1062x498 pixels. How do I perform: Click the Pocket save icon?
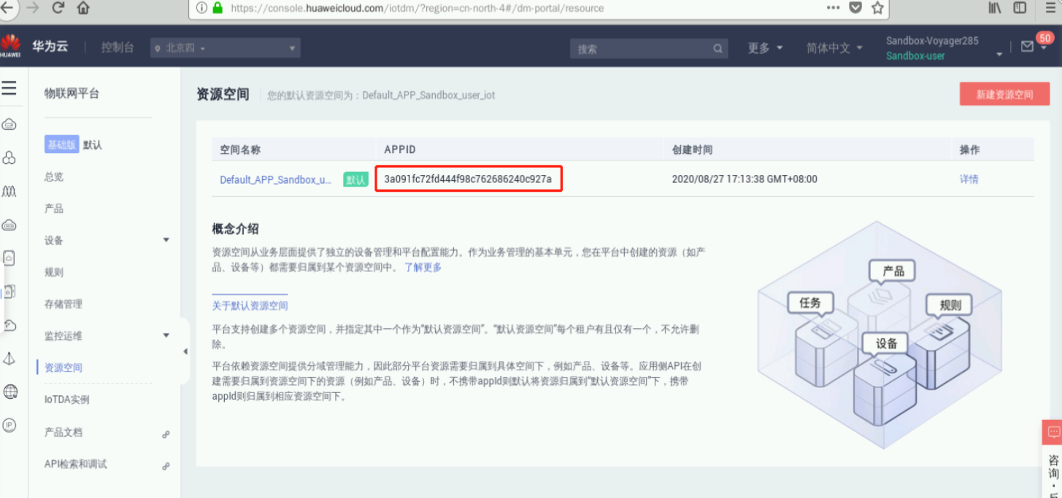pos(855,7)
